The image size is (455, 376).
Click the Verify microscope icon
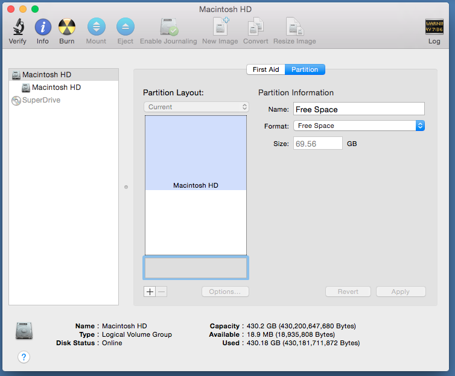19,27
